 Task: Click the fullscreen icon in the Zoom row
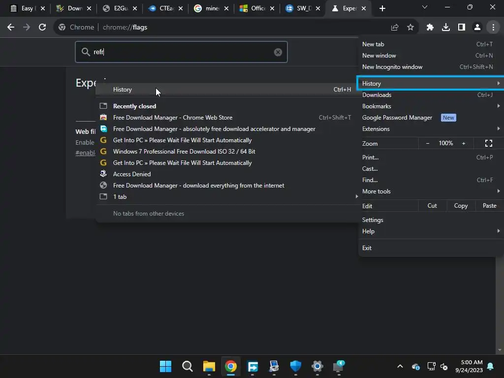click(x=489, y=143)
